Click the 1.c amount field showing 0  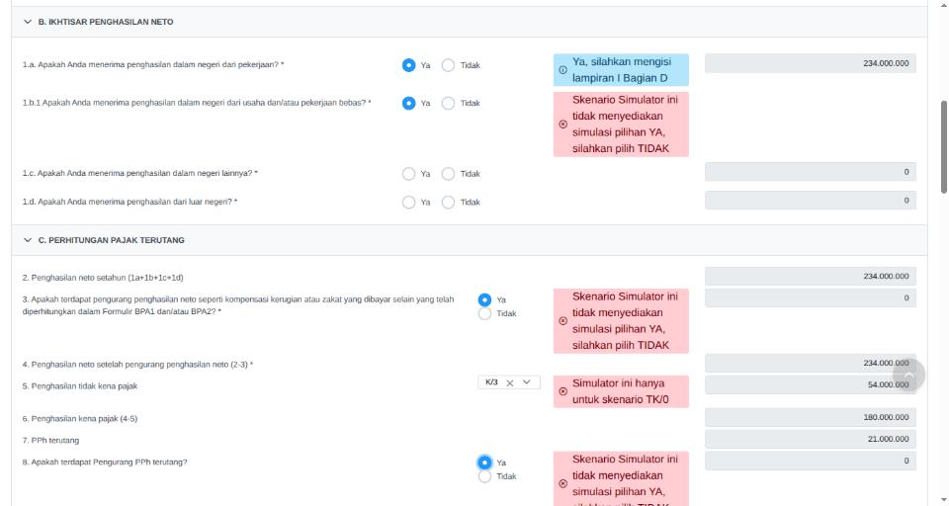click(811, 172)
